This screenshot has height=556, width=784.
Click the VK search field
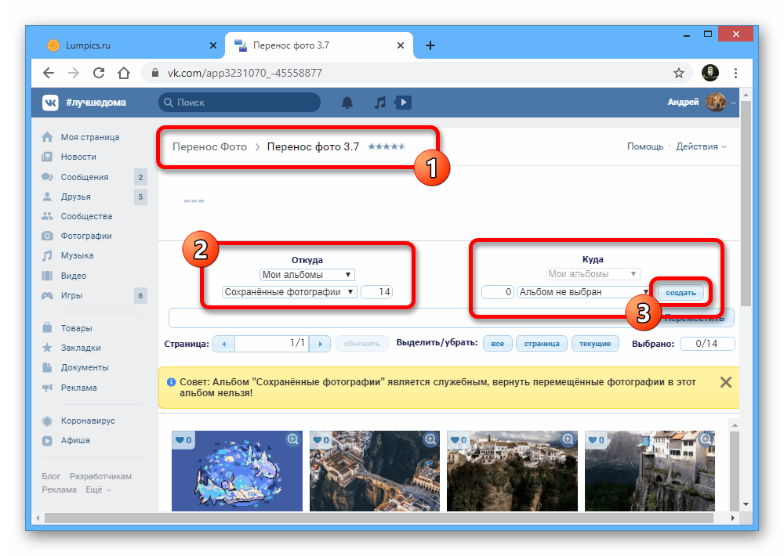(x=239, y=103)
